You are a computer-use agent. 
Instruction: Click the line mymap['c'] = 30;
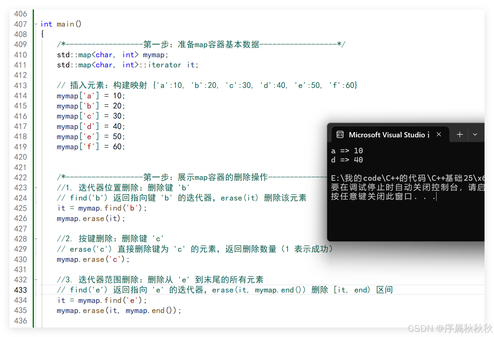coord(91,116)
